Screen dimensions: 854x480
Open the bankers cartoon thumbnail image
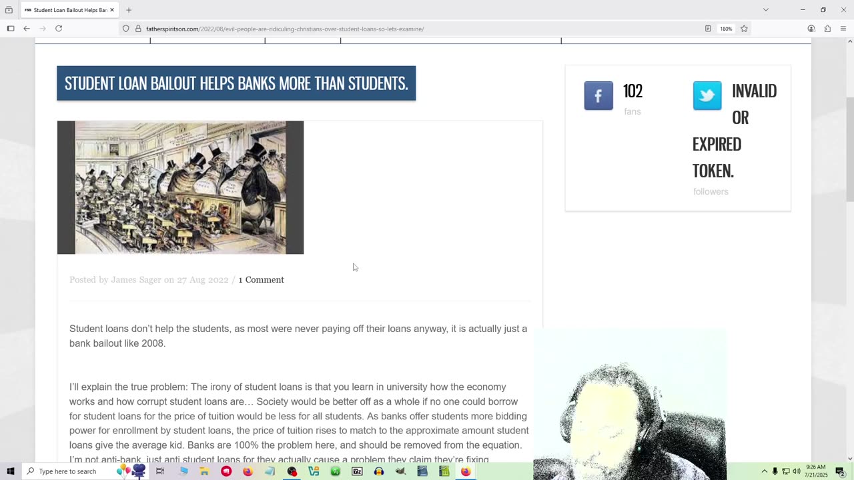pos(180,187)
